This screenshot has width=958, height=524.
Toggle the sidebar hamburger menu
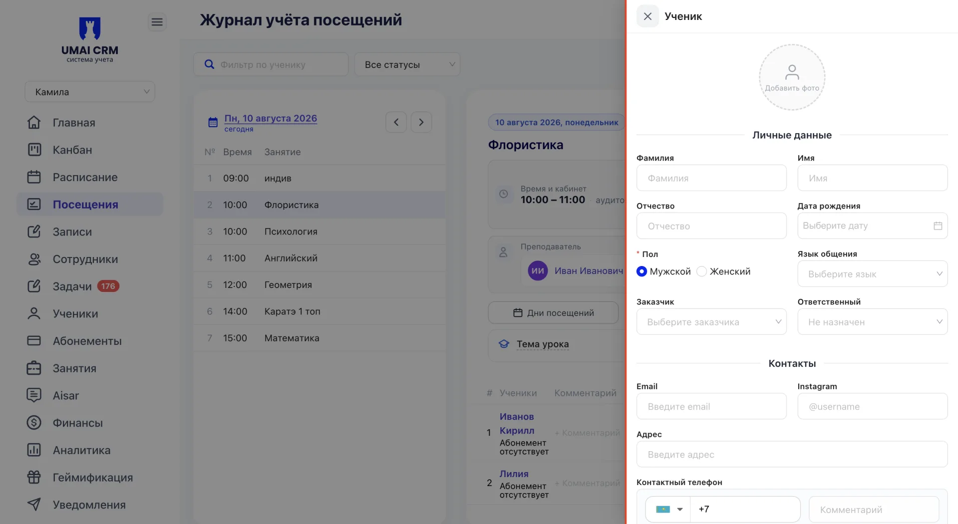(x=157, y=22)
